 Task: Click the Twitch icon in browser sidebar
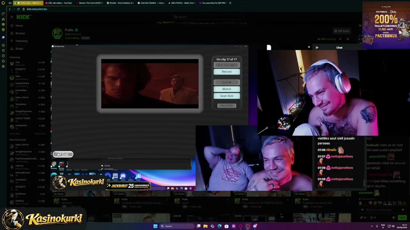(3, 37)
